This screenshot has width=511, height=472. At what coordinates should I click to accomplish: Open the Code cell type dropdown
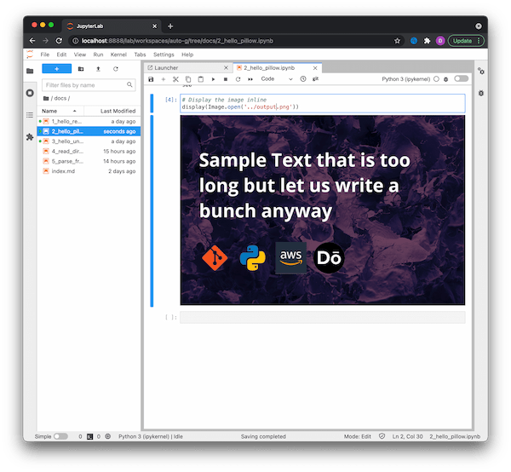coord(277,79)
